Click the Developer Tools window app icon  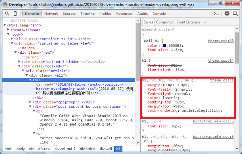tap(5, 4)
